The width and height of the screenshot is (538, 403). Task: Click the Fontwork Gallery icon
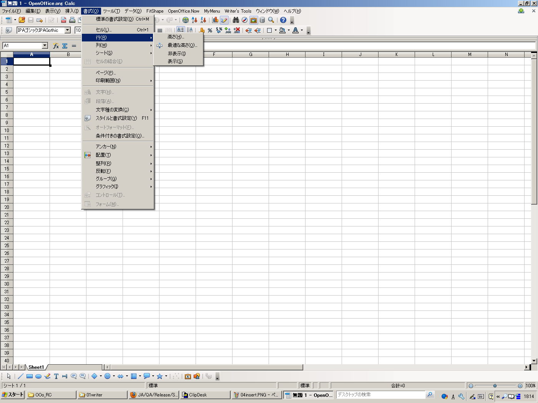pos(188,376)
